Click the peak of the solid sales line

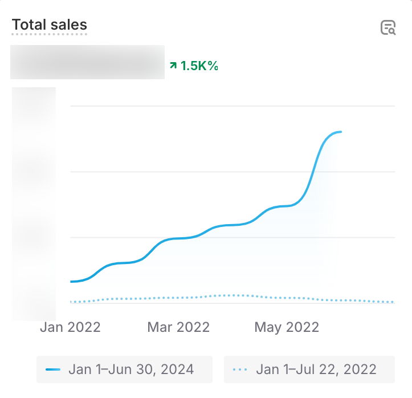(x=340, y=132)
